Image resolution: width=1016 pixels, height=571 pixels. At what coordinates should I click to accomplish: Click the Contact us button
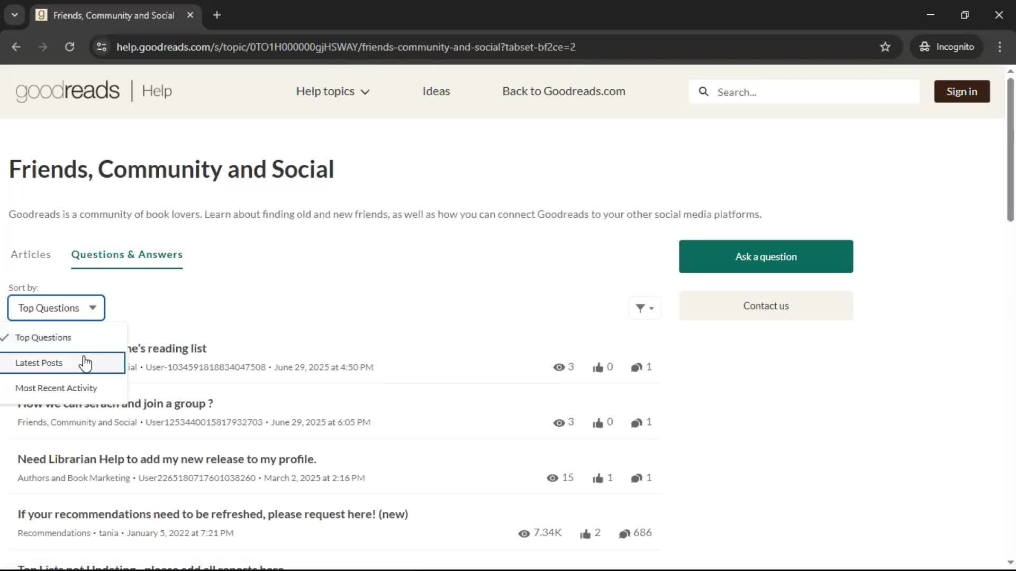click(766, 306)
